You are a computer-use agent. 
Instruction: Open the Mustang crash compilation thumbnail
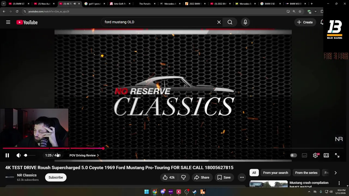[269, 184]
